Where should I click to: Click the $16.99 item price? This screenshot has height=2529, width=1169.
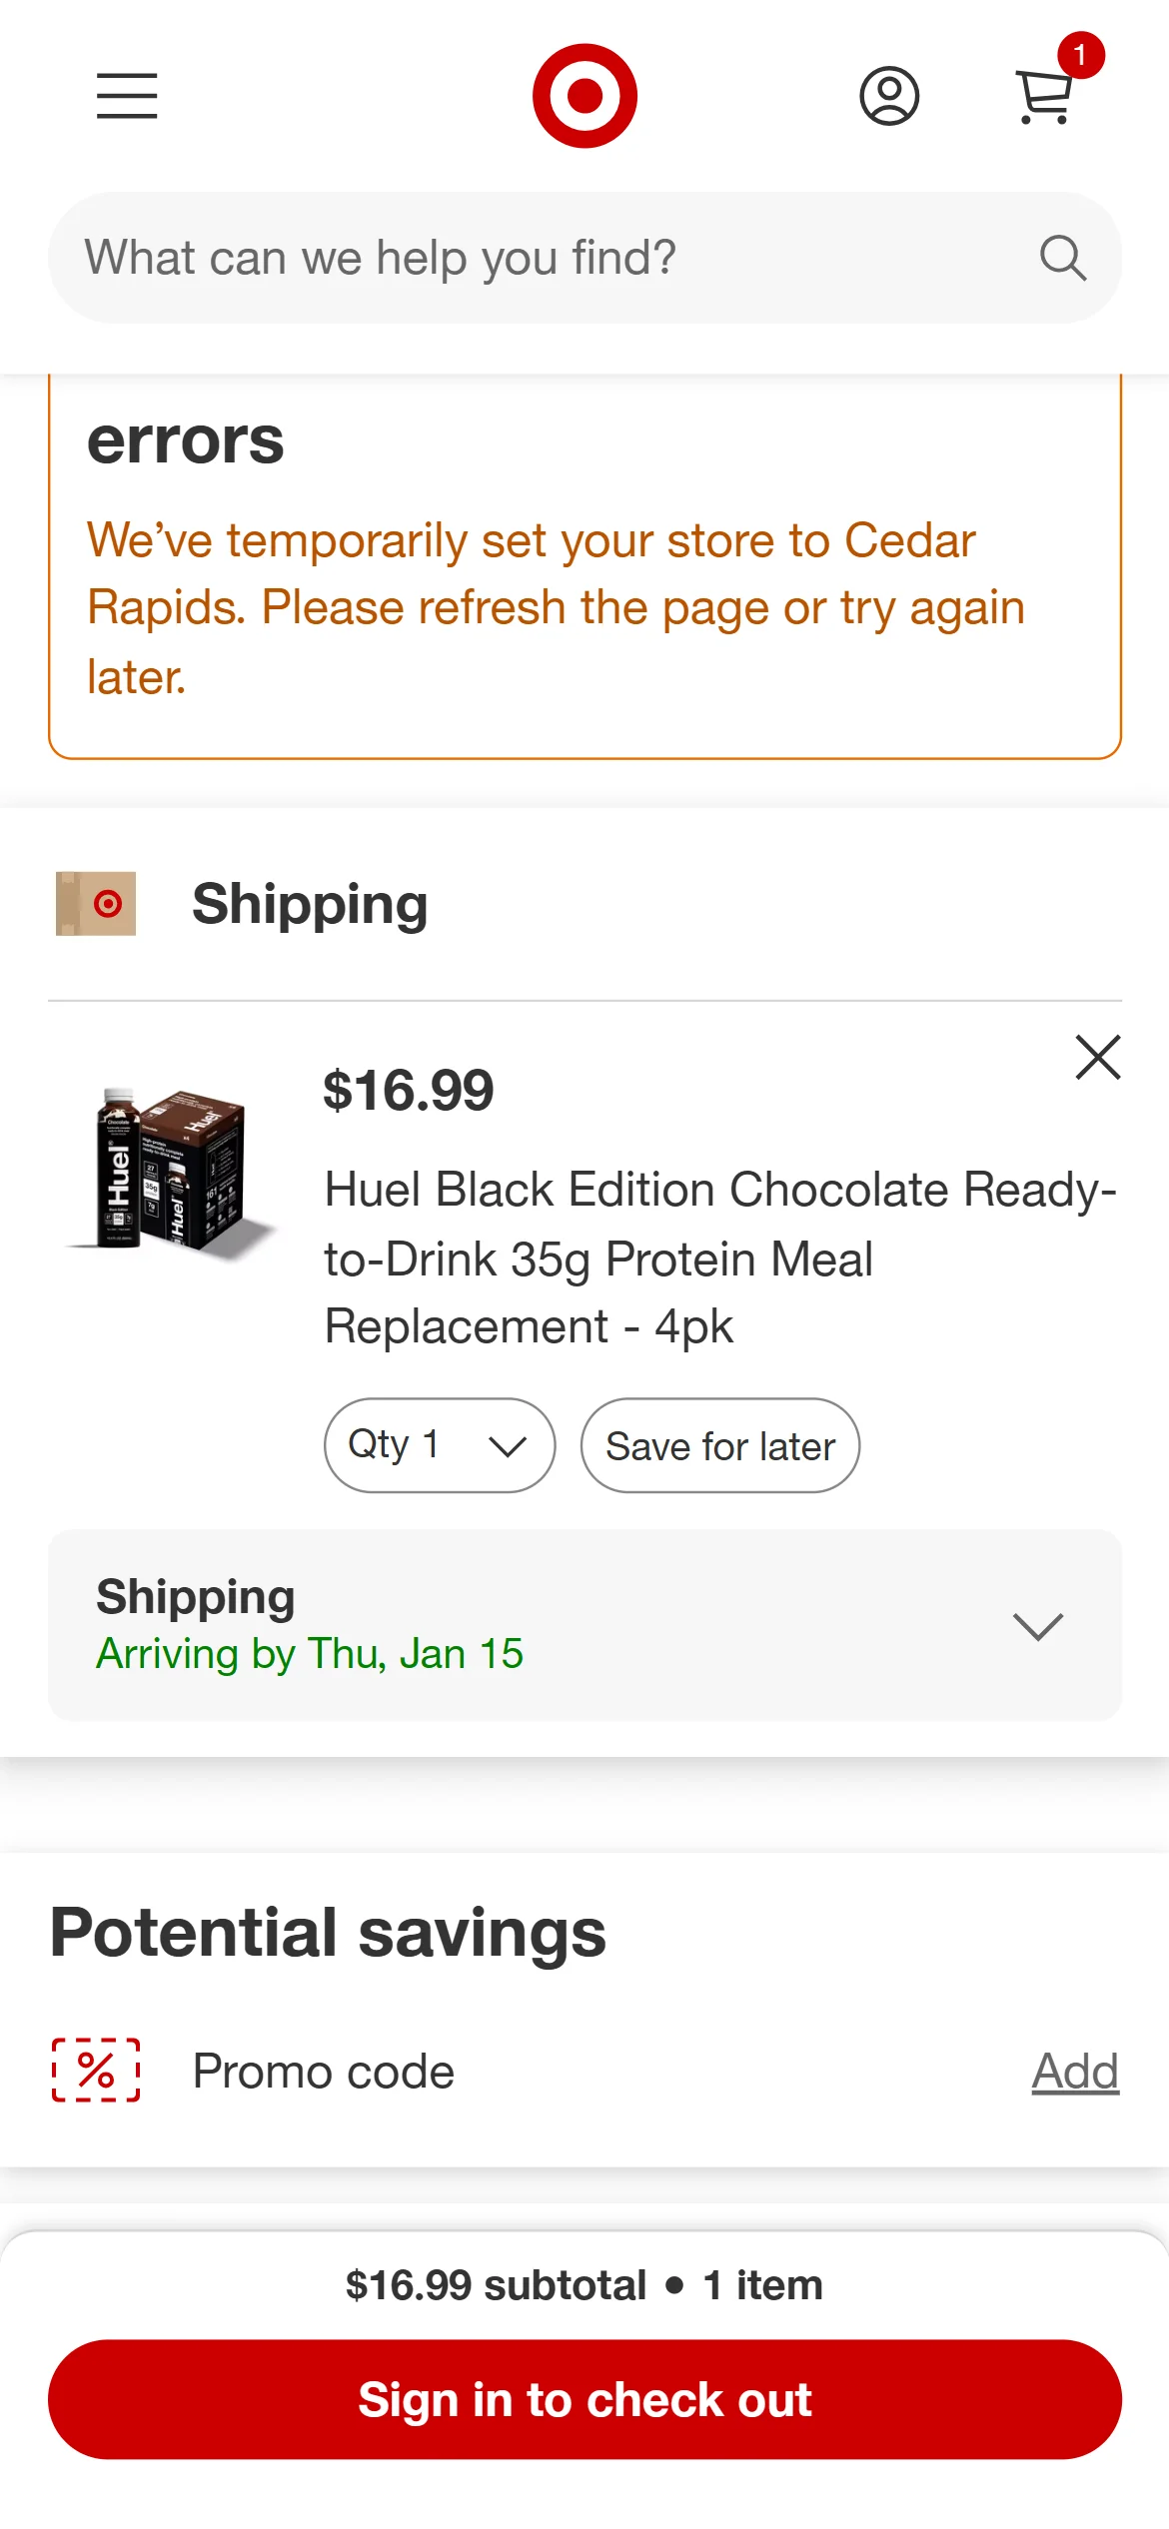[x=408, y=1090]
